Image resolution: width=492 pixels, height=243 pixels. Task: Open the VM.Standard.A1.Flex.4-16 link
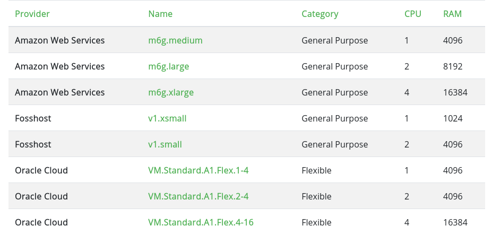click(201, 222)
